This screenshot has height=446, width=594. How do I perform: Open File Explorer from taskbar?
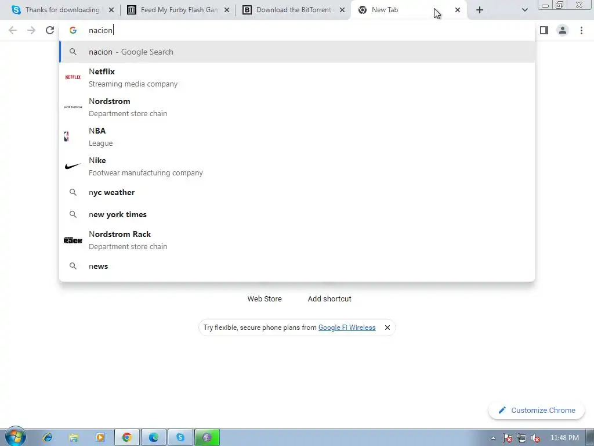74,438
